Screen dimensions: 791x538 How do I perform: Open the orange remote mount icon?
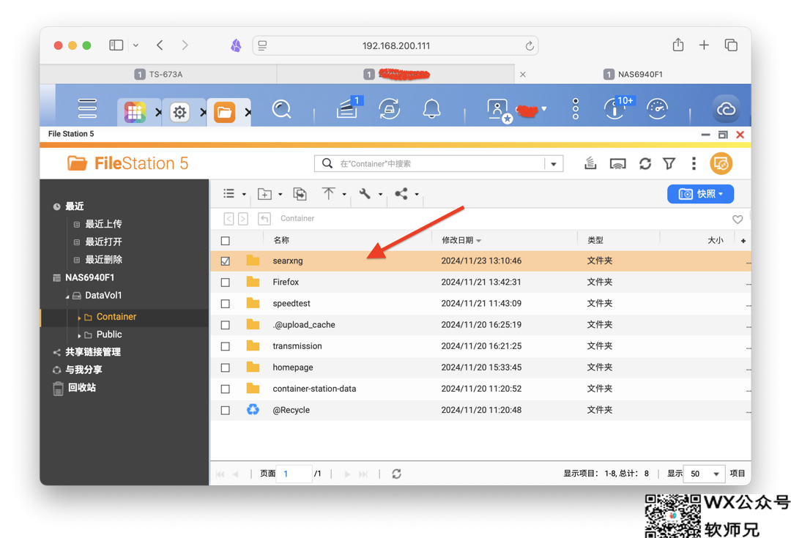[721, 164]
